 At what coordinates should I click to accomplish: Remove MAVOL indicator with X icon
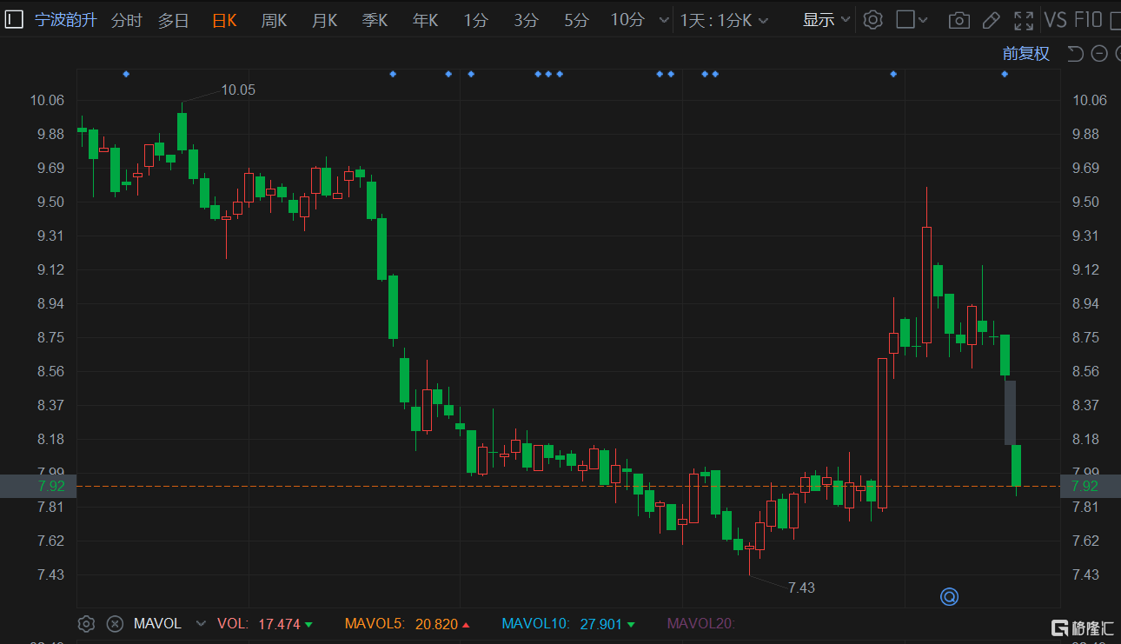(x=114, y=623)
